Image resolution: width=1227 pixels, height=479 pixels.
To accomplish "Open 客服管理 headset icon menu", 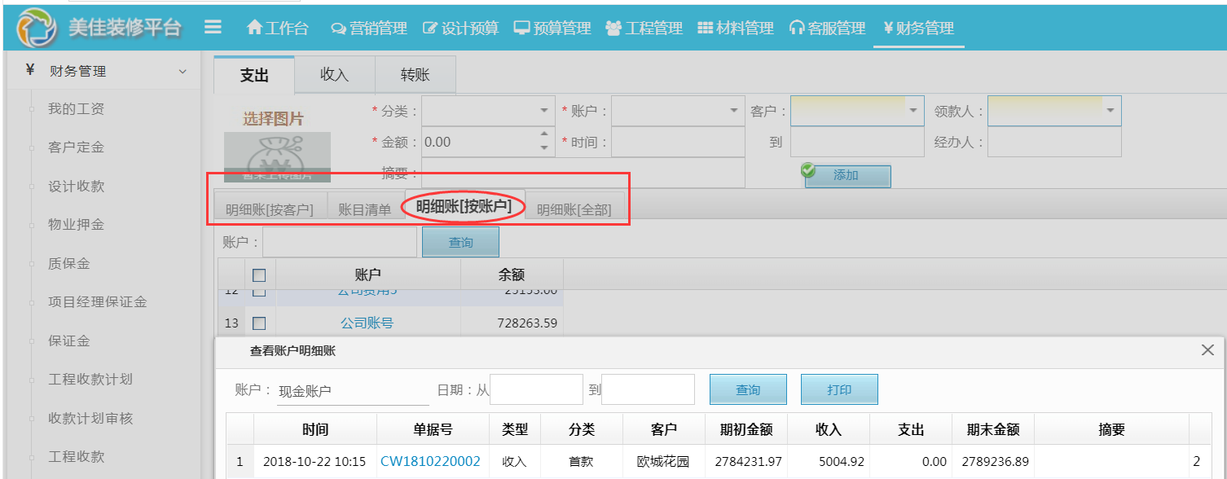I will coord(796,28).
